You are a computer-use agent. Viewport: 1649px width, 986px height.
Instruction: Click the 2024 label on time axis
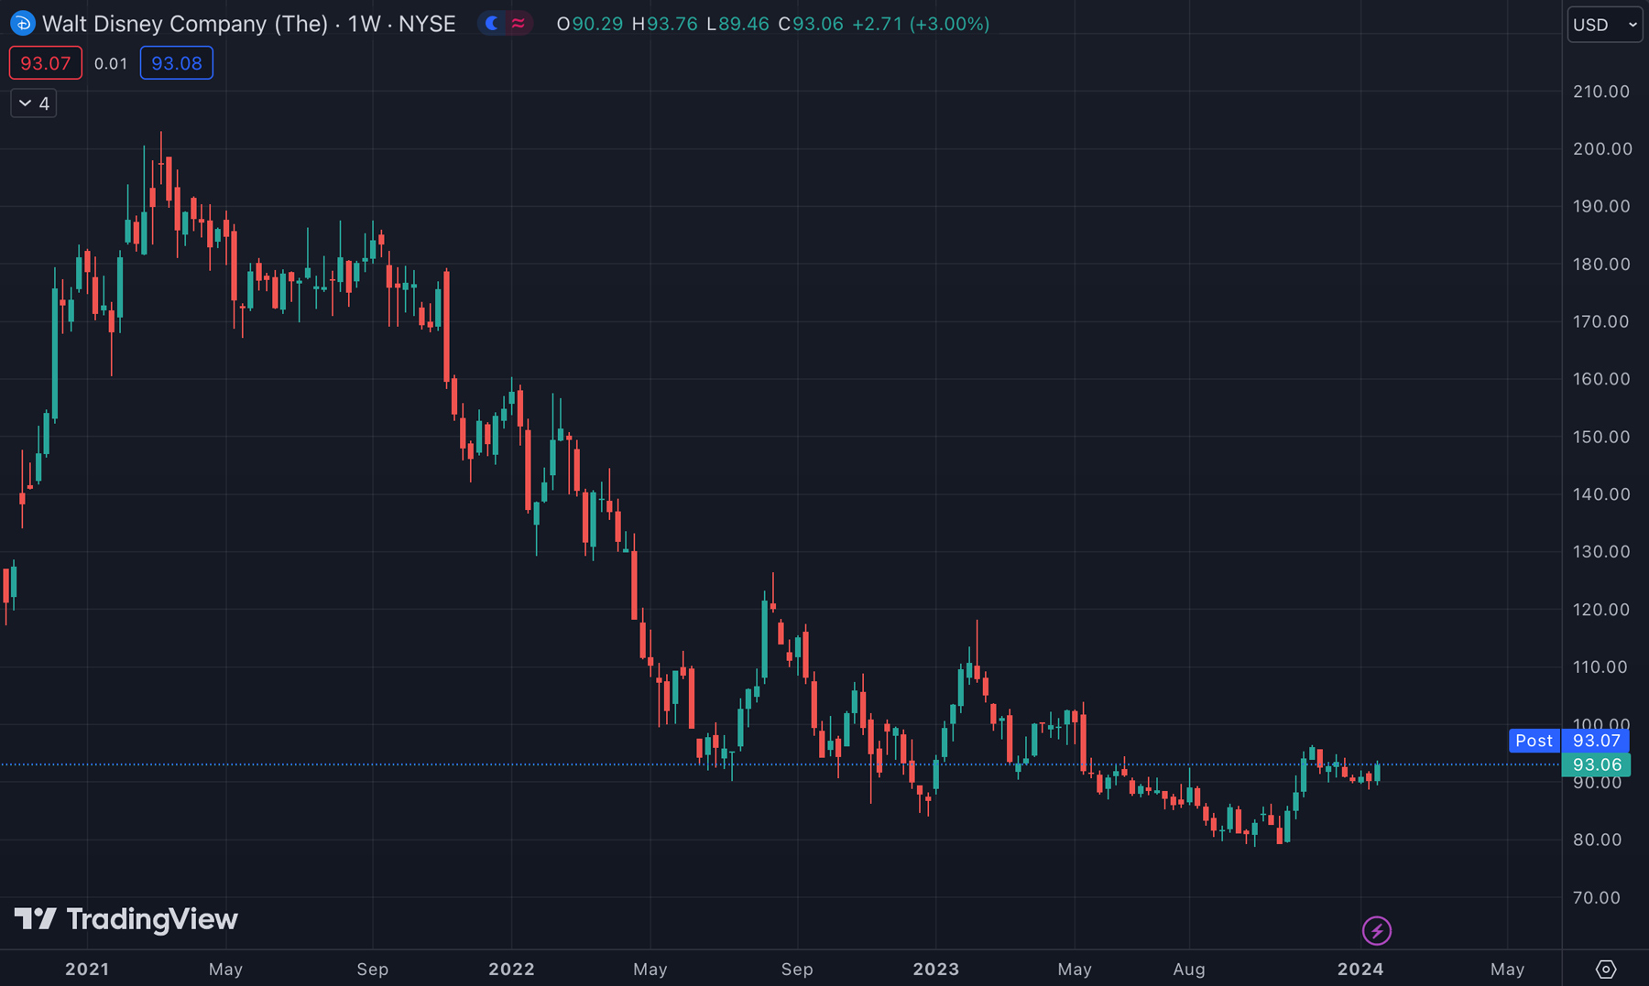1360,969
